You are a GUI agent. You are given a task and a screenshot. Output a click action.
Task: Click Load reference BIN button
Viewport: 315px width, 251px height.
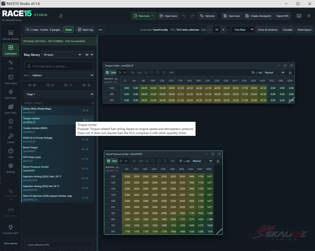tap(59, 245)
